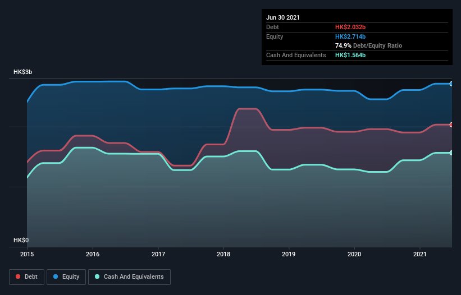This screenshot has width=461, height=295.
Task: Click the HK$0 y-axis label
Action: pyautogui.click(x=21, y=241)
